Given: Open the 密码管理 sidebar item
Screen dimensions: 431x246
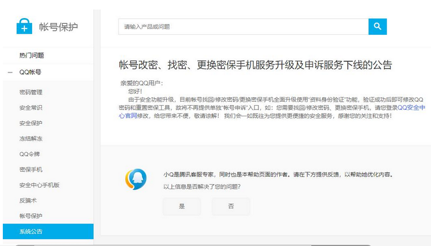Looking at the screenshot, I should [31, 92].
